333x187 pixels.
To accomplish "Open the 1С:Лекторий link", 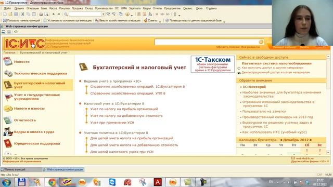I will coord(254,87).
